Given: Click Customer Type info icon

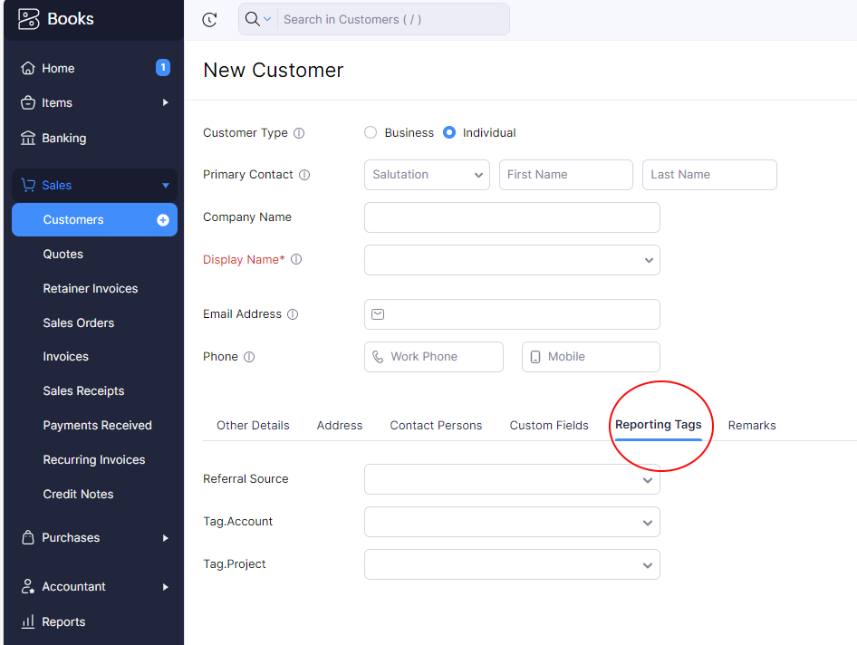Looking at the screenshot, I should (299, 133).
